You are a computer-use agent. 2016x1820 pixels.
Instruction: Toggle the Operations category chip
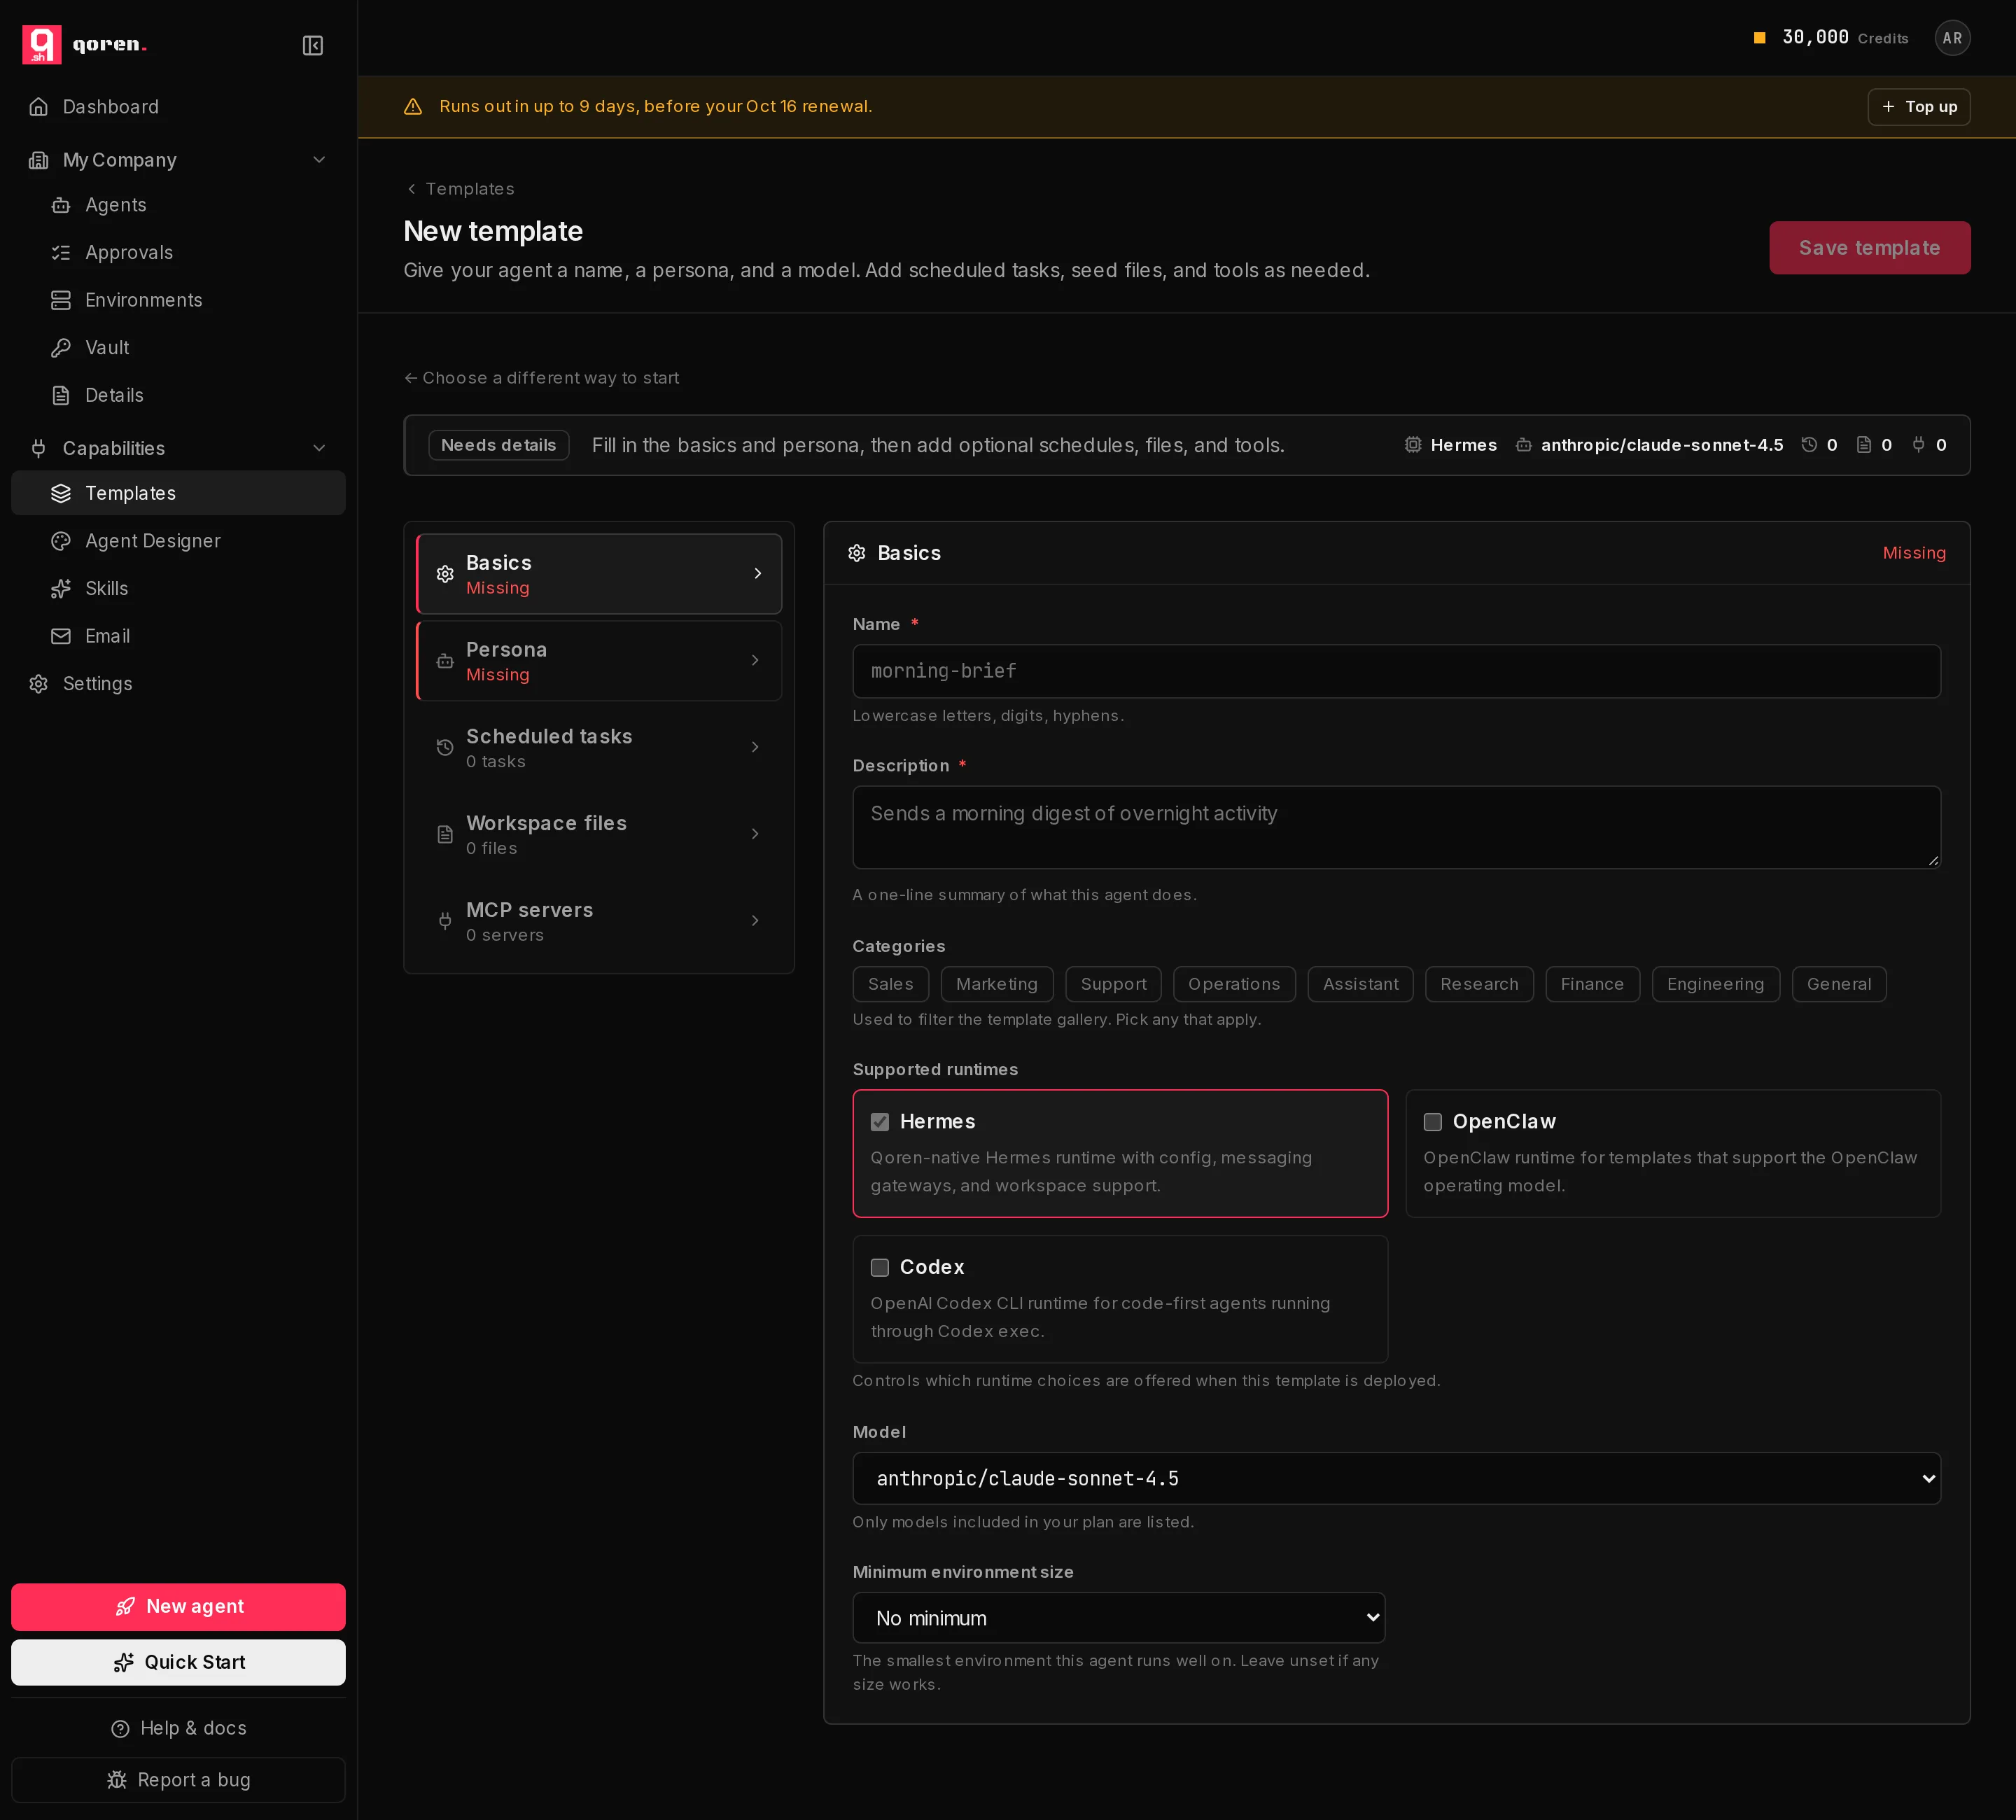pyautogui.click(x=1234, y=984)
